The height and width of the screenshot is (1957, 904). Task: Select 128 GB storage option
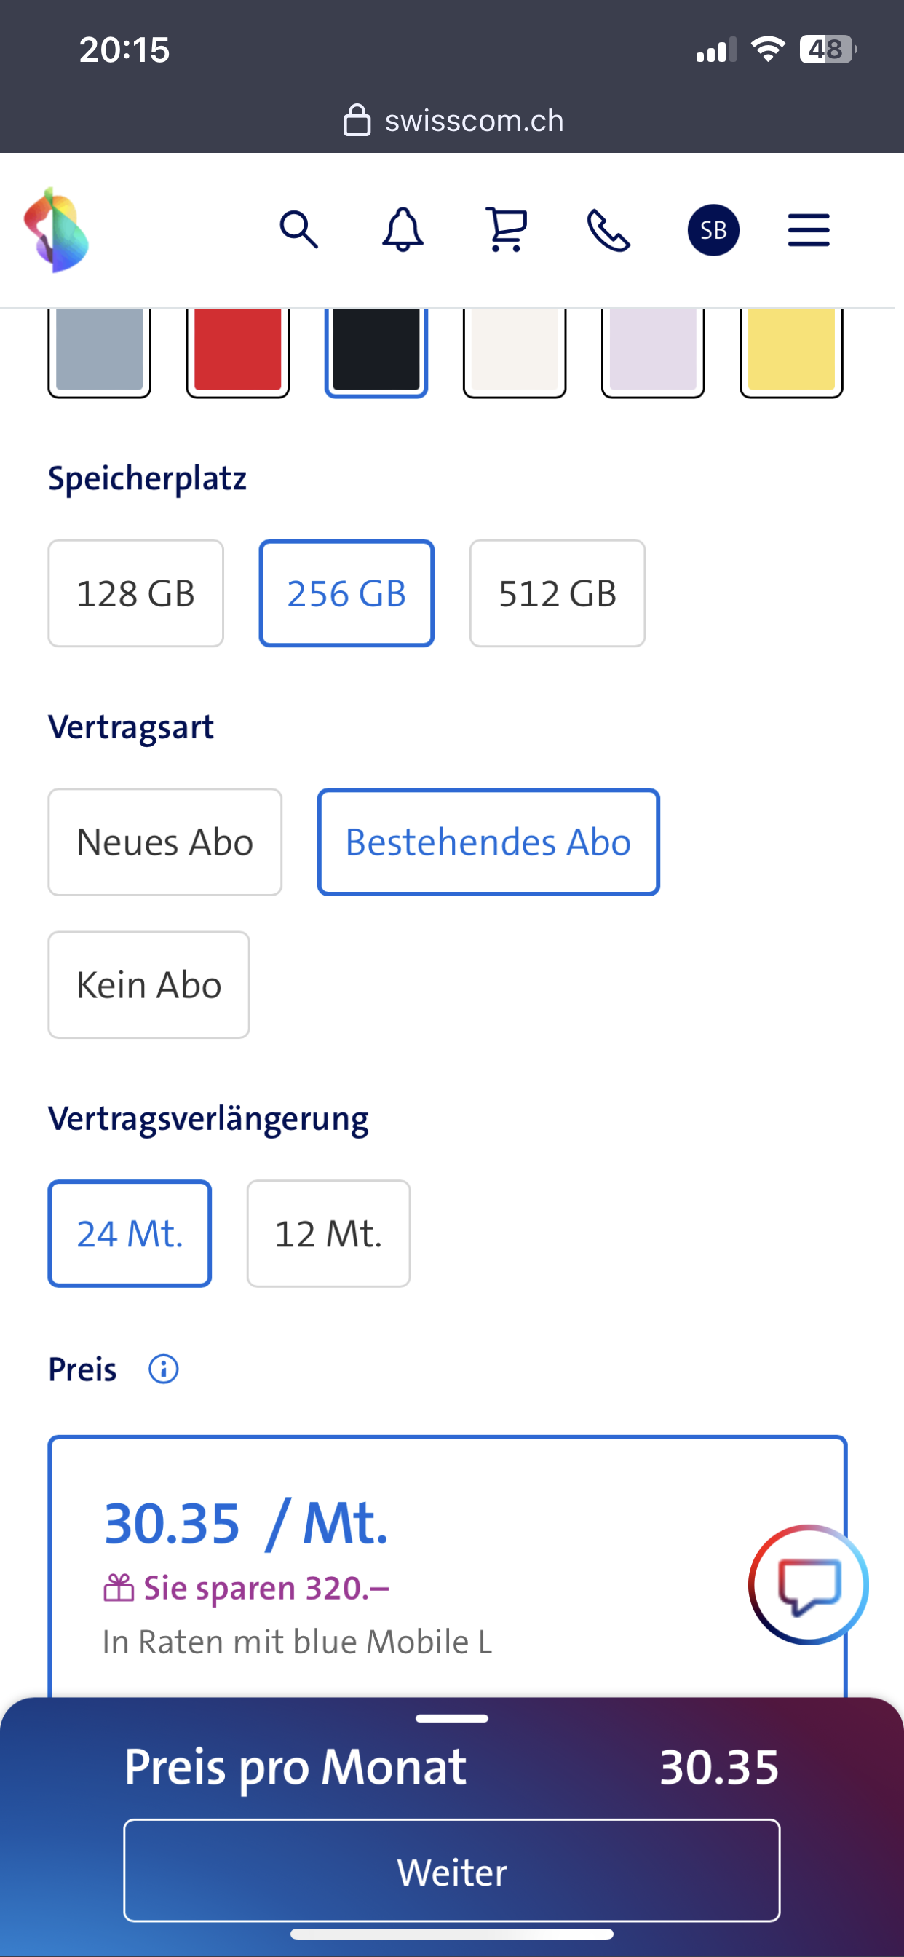(x=136, y=593)
